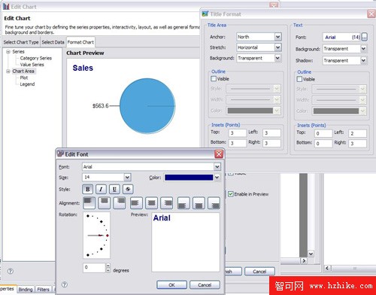376x295 pixels.
Task: Select top-left text alignment icon
Action: click(x=89, y=203)
